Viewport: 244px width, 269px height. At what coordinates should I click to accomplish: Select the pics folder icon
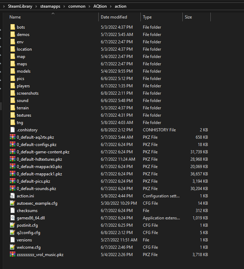[13, 79]
